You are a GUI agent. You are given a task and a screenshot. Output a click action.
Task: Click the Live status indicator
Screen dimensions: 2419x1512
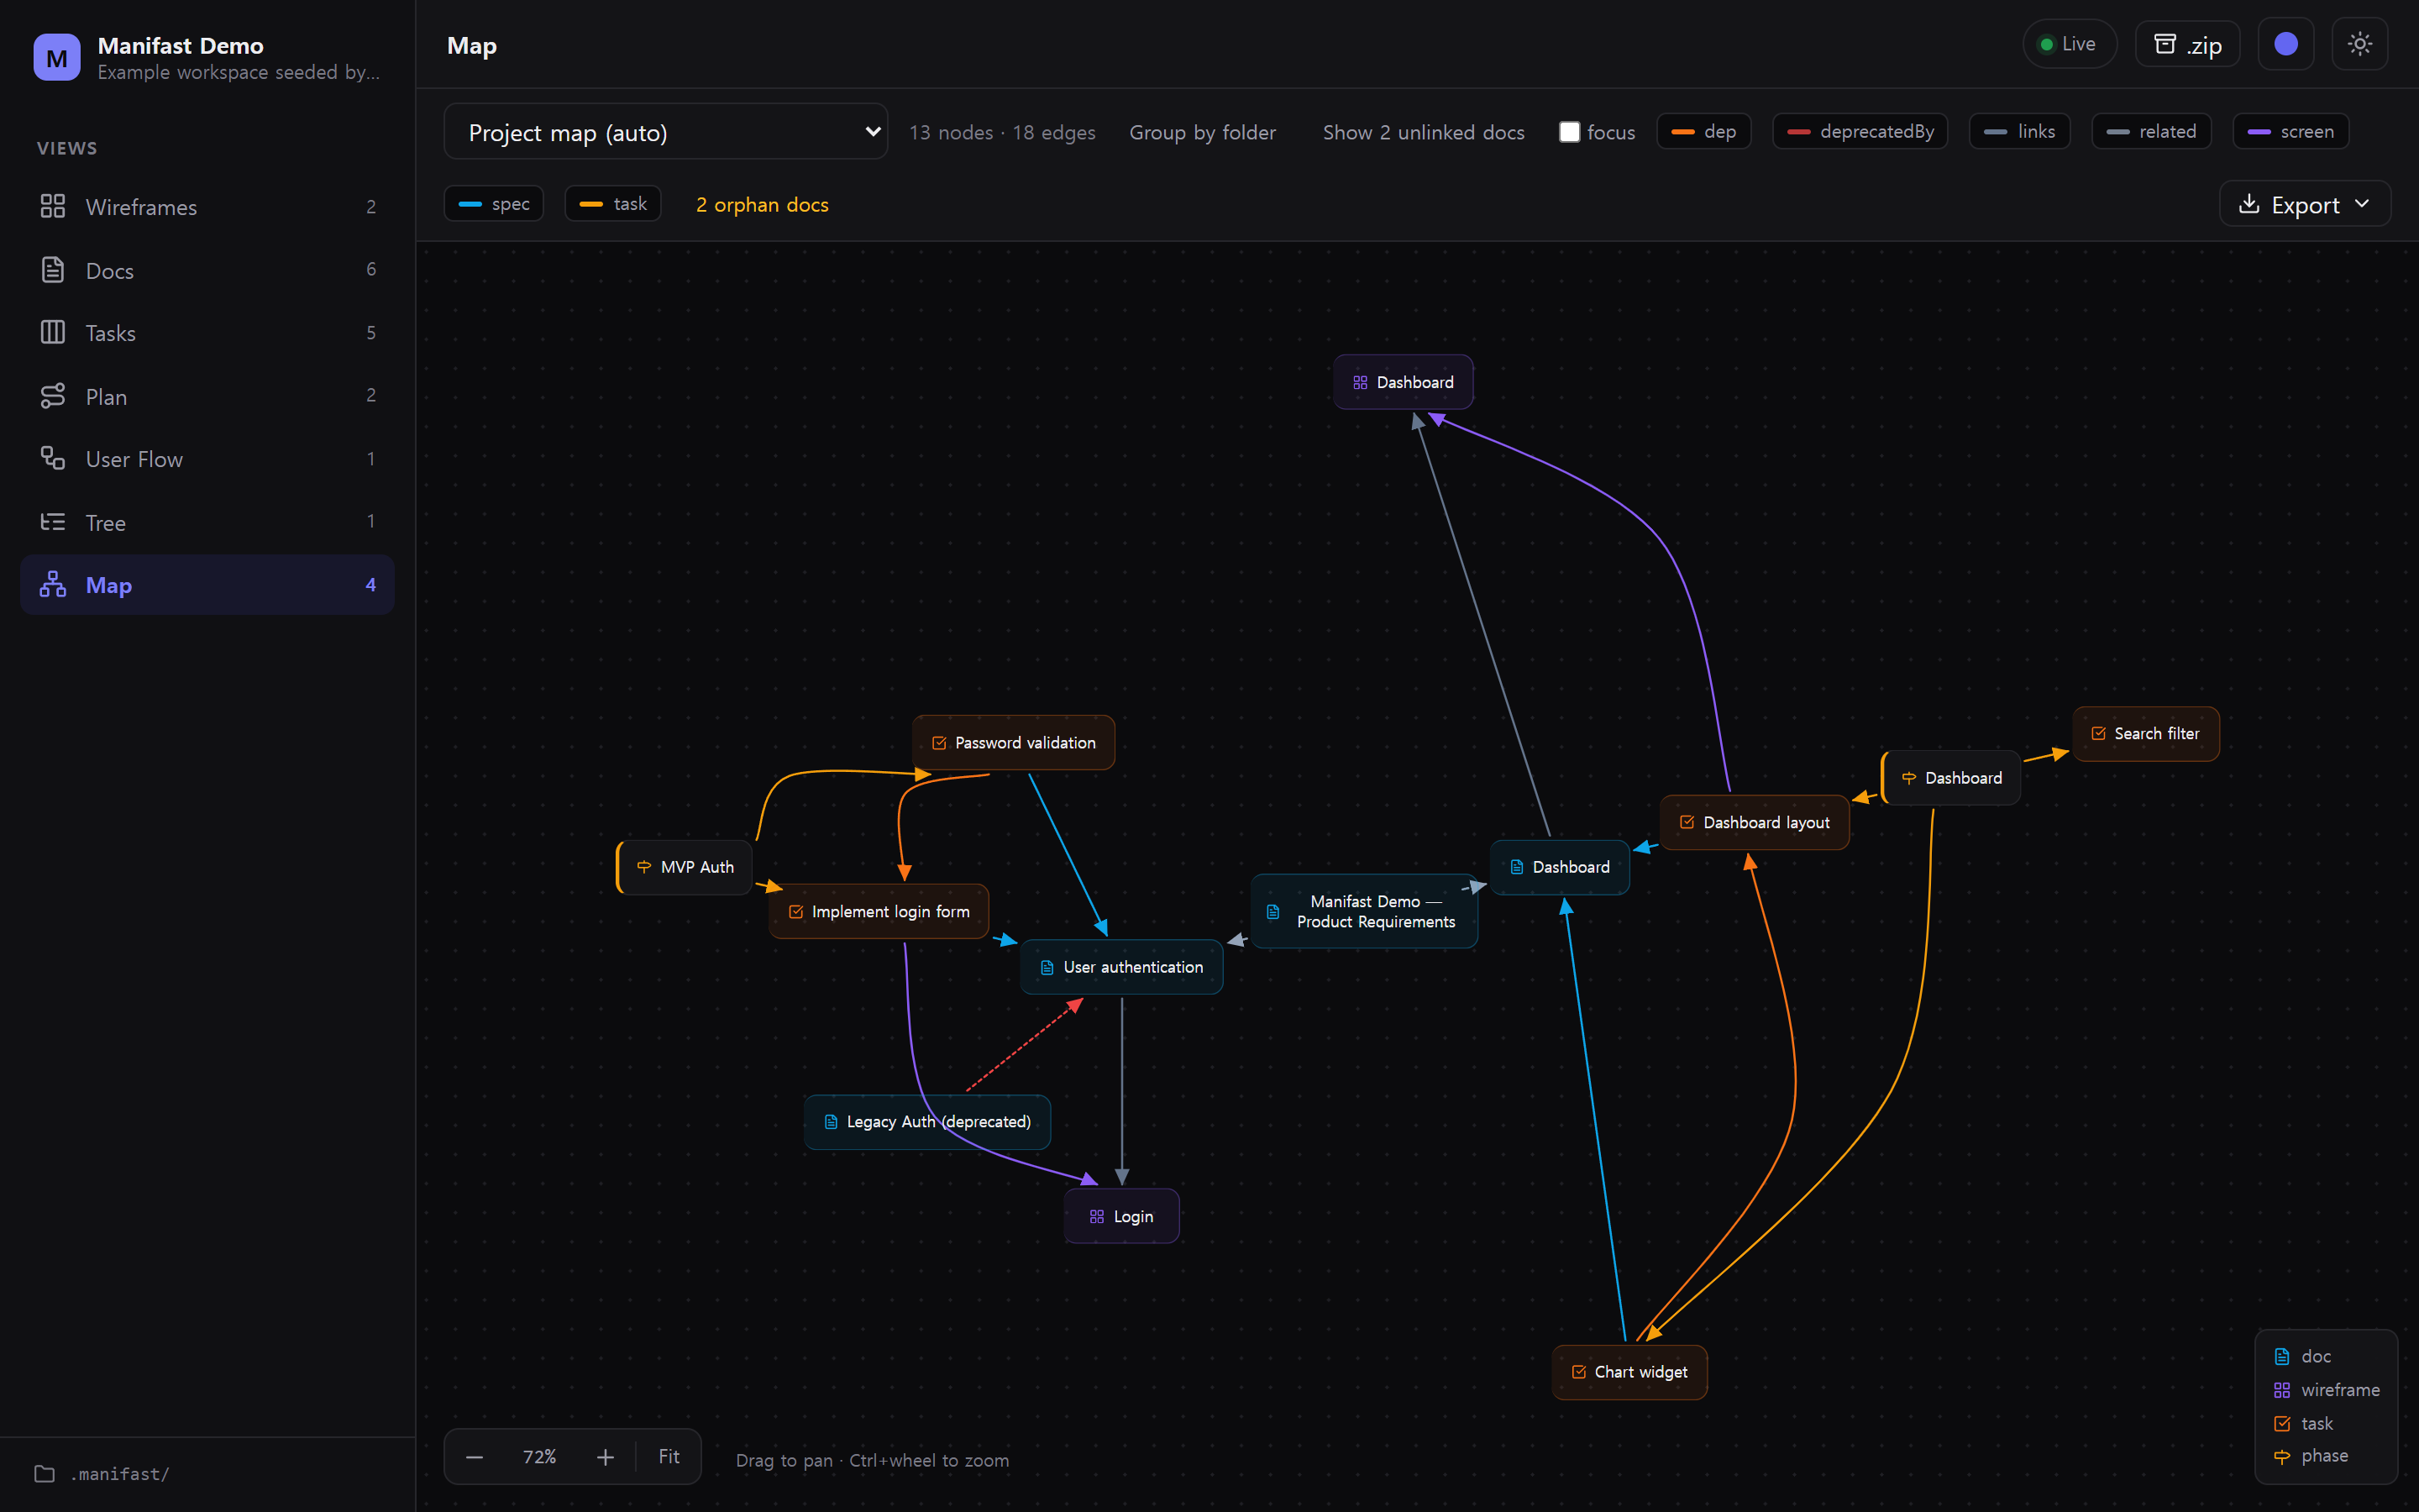point(2069,44)
